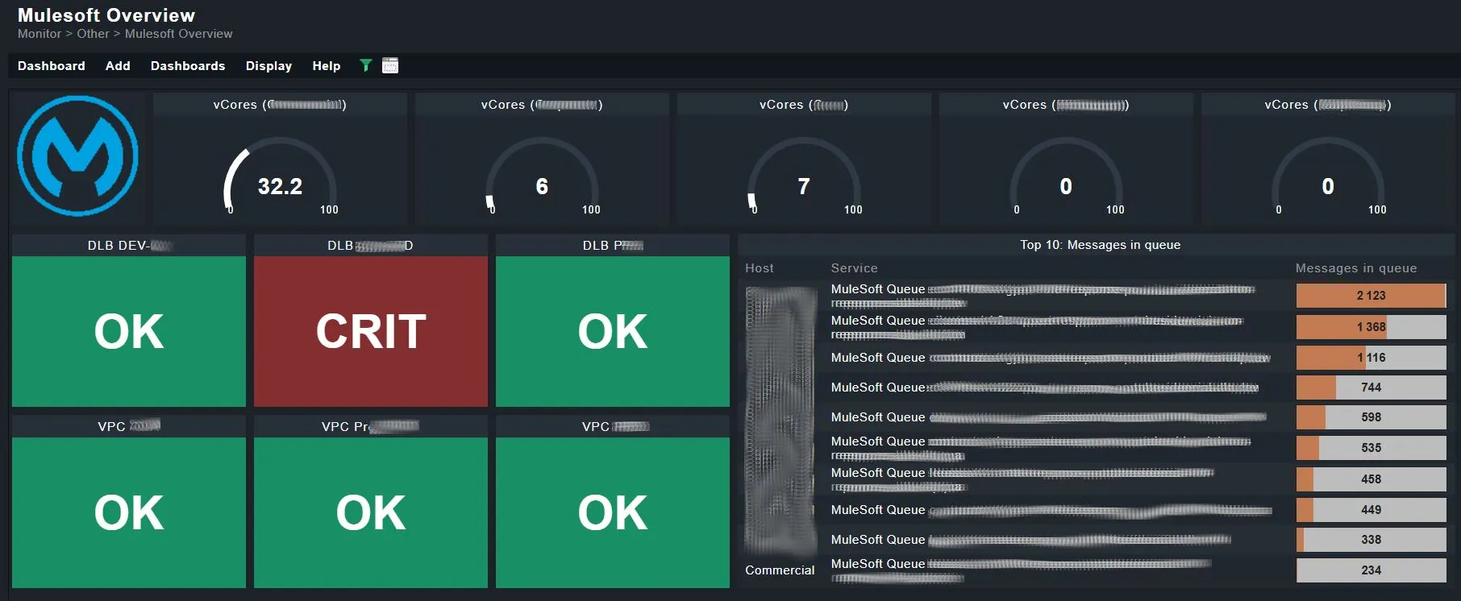The image size is (1461, 601).
Task: Open the Display menu
Action: (268, 66)
